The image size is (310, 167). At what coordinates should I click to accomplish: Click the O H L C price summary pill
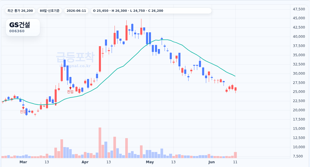click(151, 11)
